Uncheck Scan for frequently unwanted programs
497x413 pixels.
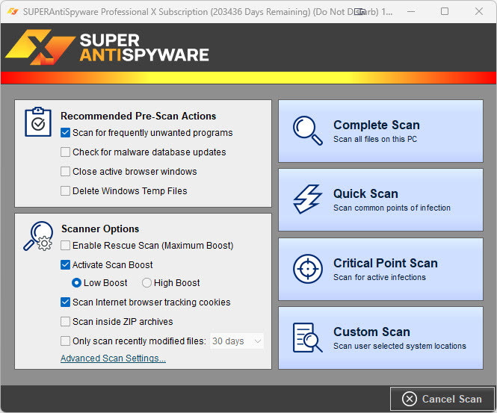coord(66,133)
